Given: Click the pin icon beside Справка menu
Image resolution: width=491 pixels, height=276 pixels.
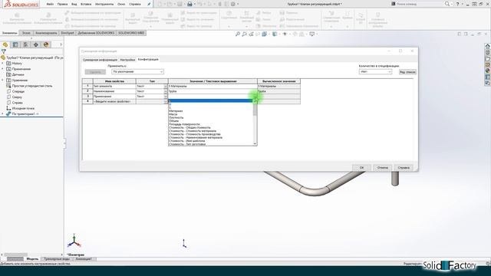Looking at the screenshot, I should tap(149, 4).
